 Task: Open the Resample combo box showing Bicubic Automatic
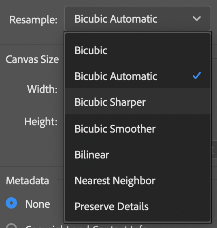pyautogui.click(x=138, y=19)
